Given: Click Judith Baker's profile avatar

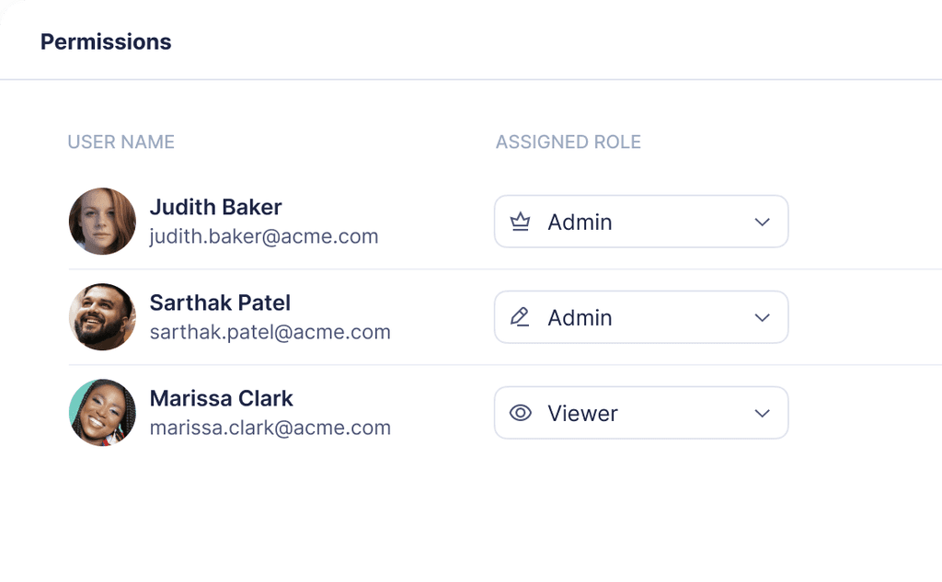Looking at the screenshot, I should coord(102,222).
